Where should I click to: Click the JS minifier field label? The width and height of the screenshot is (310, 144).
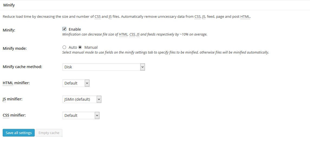click(x=12, y=99)
